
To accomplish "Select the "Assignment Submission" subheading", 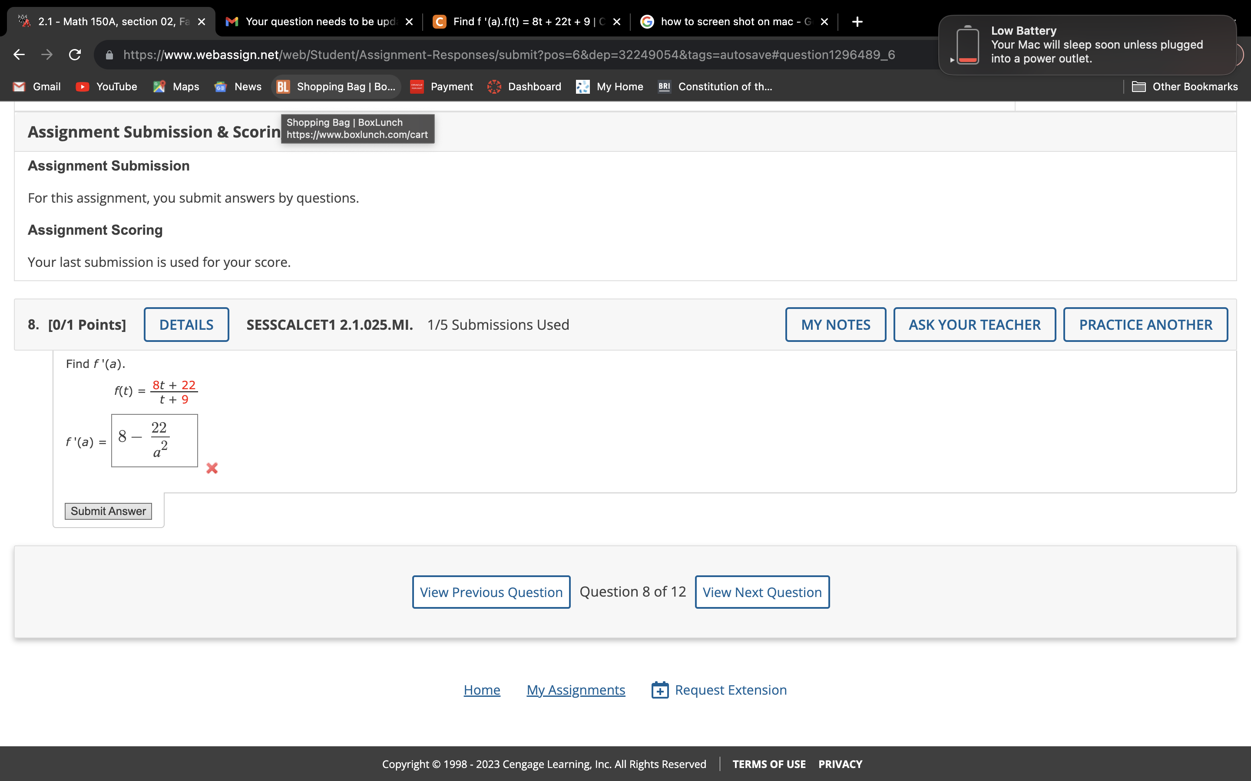I will (x=109, y=166).
